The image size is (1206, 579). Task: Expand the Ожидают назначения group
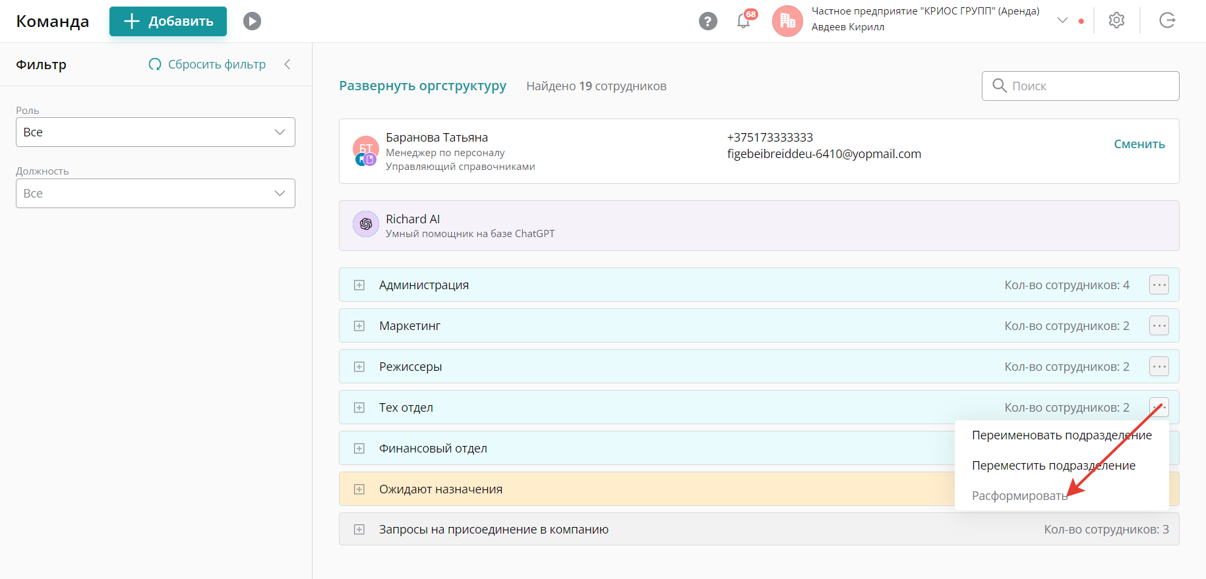[x=359, y=489]
